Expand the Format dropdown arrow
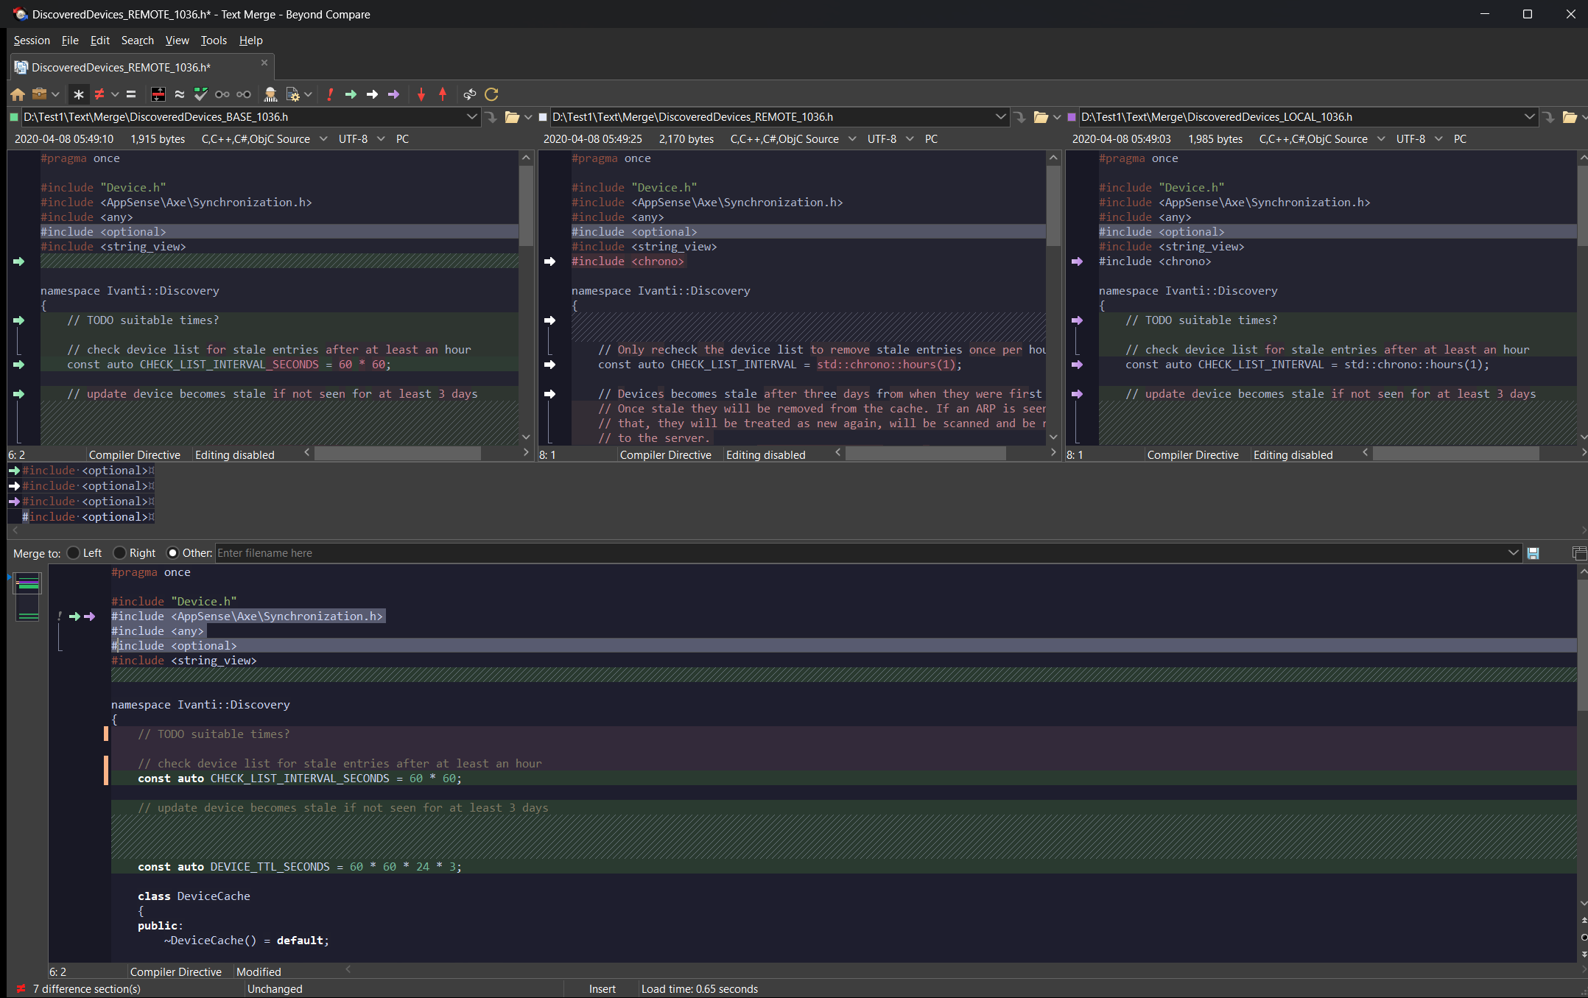 pos(308,94)
